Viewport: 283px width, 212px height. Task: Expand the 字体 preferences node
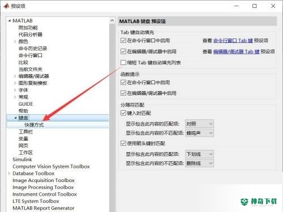15,90
